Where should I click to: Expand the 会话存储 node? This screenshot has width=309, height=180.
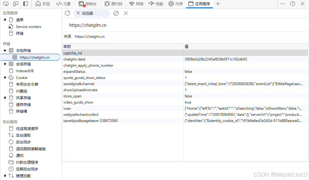[5, 64]
